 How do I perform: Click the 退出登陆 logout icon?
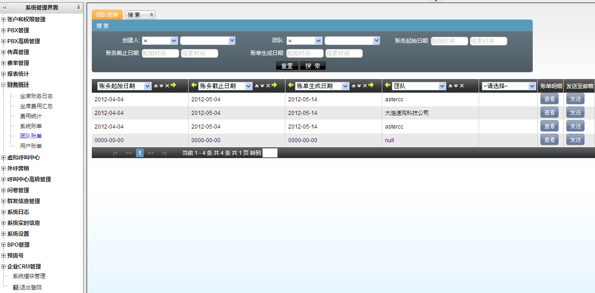[x=15, y=287]
